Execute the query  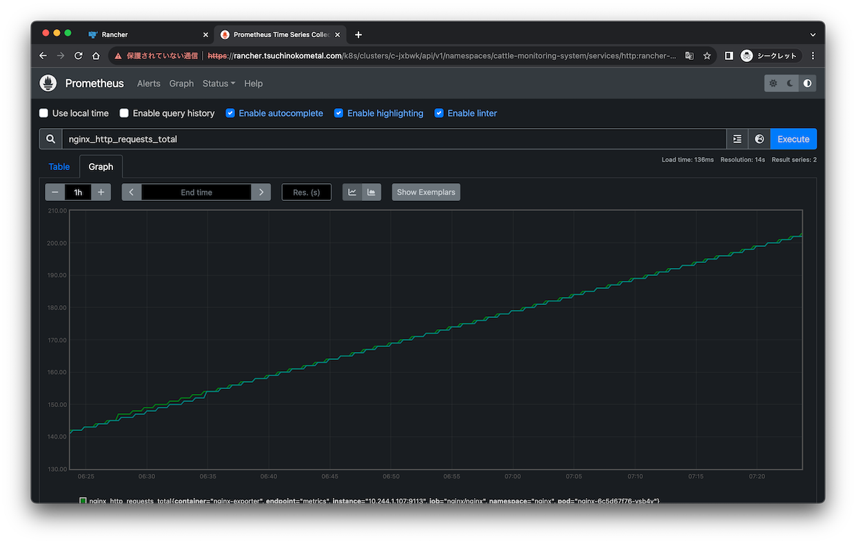pyautogui.click(x=793, y=139)
